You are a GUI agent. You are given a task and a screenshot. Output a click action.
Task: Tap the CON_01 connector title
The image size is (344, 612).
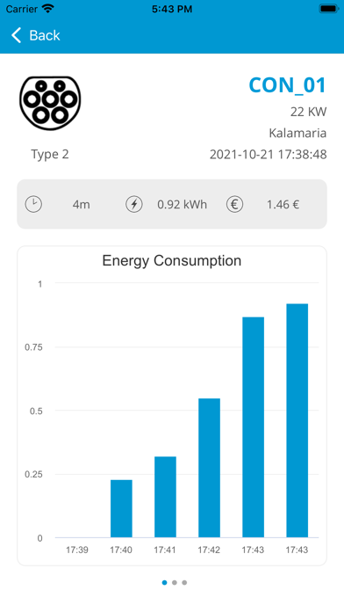click(288, 85)
